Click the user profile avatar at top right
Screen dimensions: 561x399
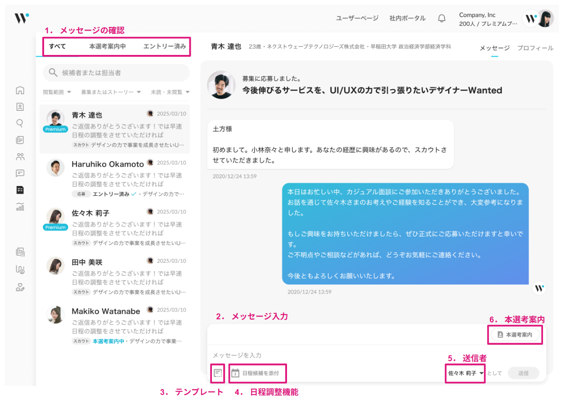545,18
